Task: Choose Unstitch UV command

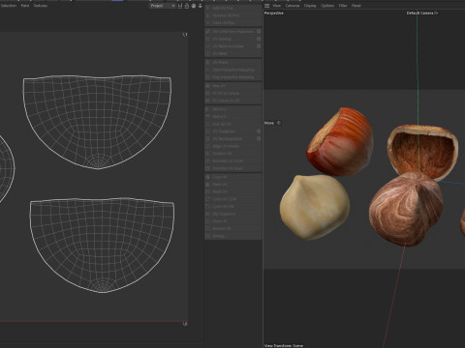Action: (x=233, y=154)
